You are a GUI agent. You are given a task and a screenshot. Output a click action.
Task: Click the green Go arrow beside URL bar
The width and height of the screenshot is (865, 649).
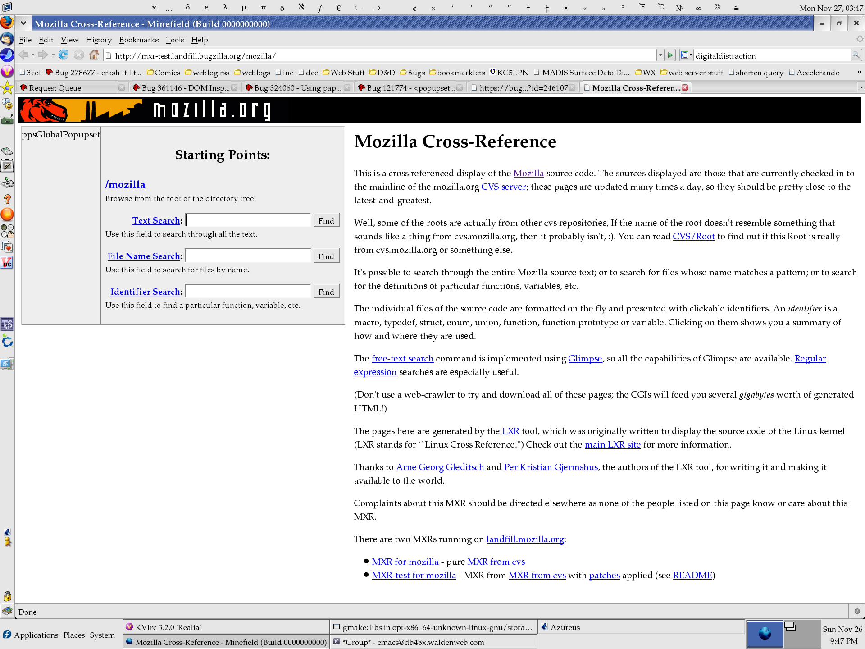click(670, 55)
